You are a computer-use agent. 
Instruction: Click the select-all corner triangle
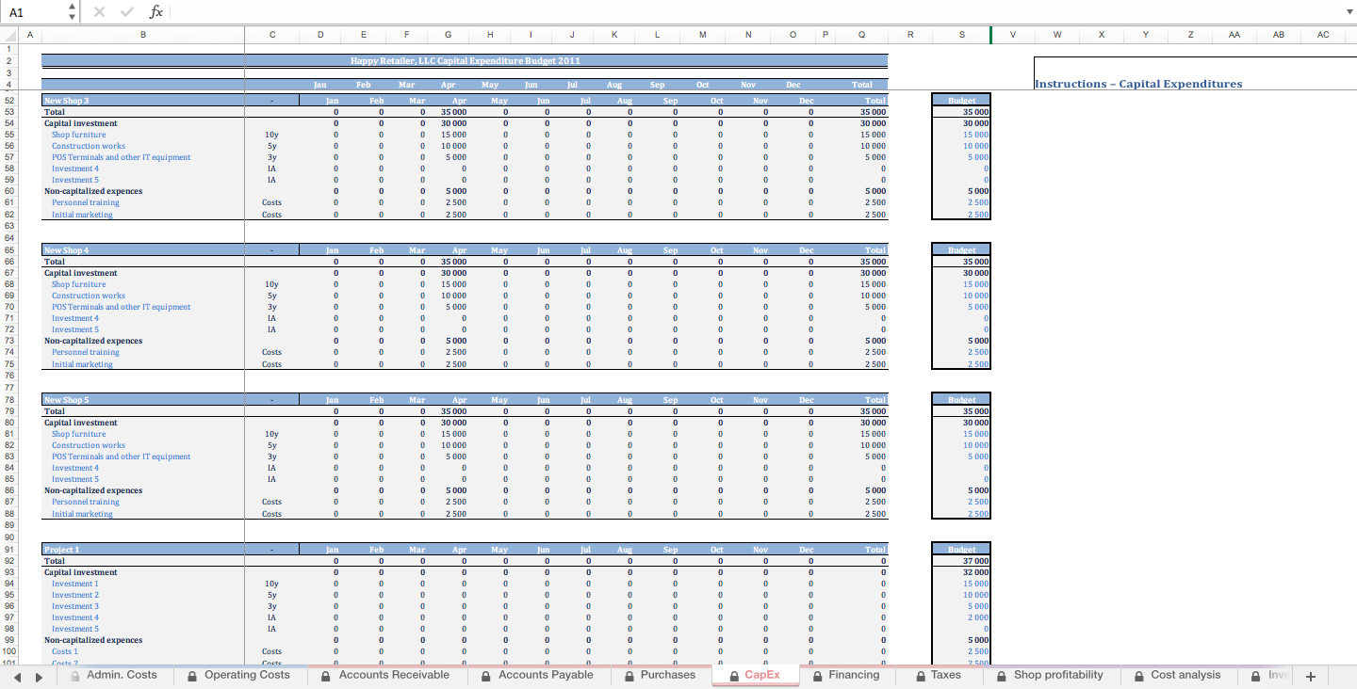coord(8,35)
